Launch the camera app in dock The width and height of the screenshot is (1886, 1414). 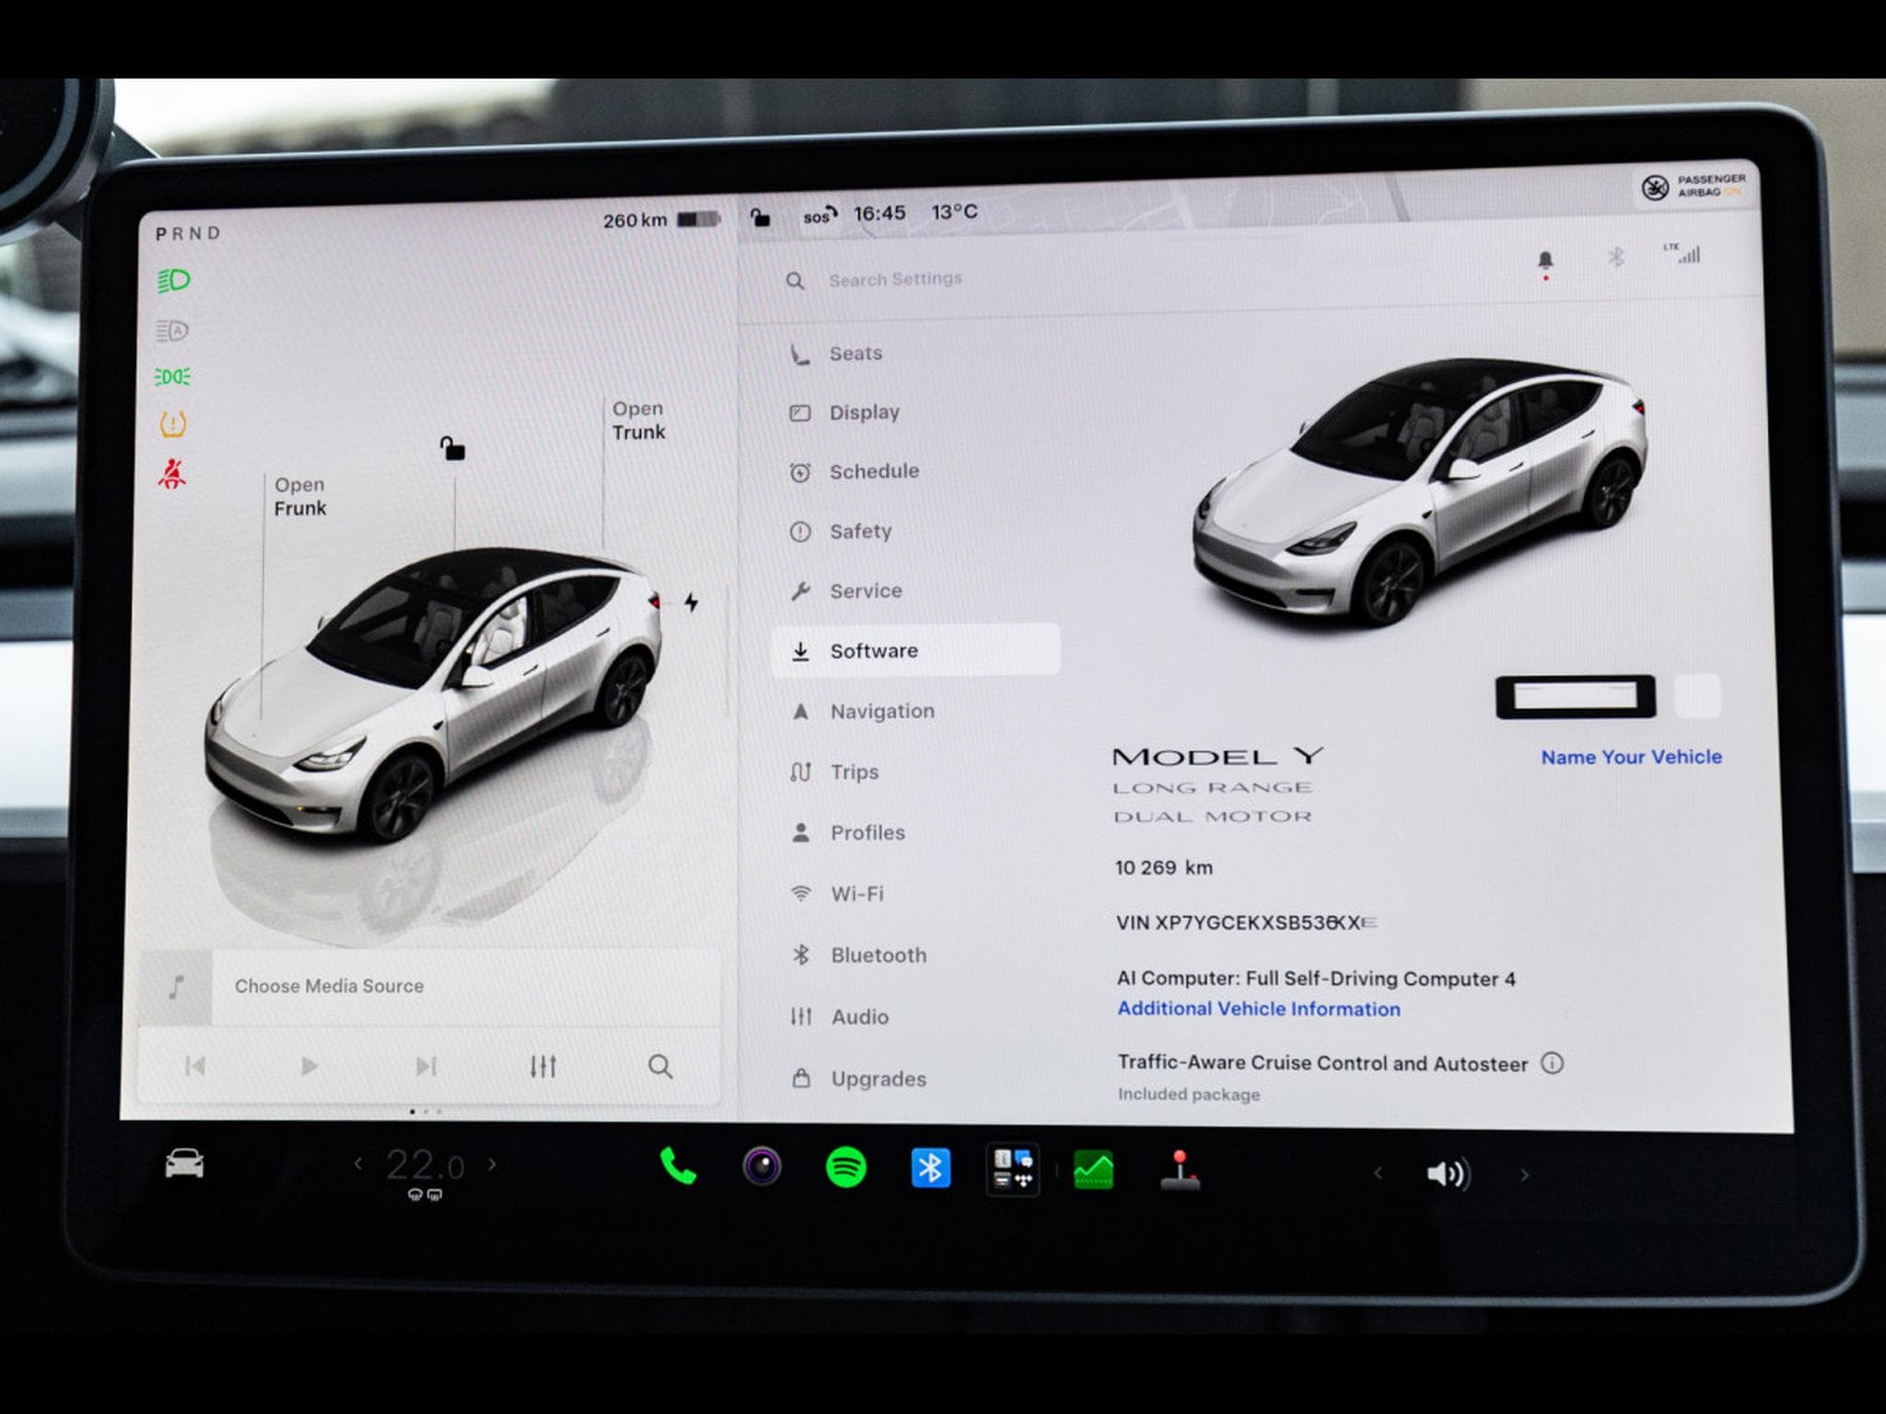762,1167
